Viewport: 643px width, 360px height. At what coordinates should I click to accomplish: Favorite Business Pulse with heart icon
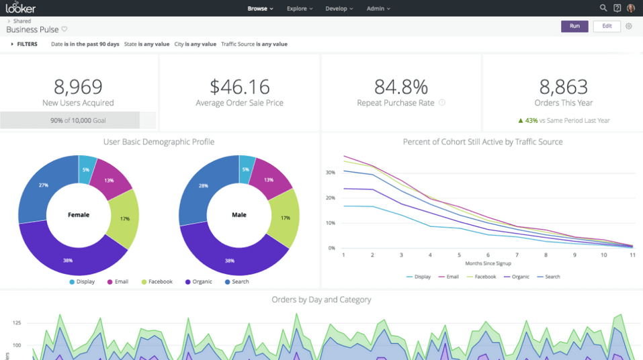[x=65, y=29]
